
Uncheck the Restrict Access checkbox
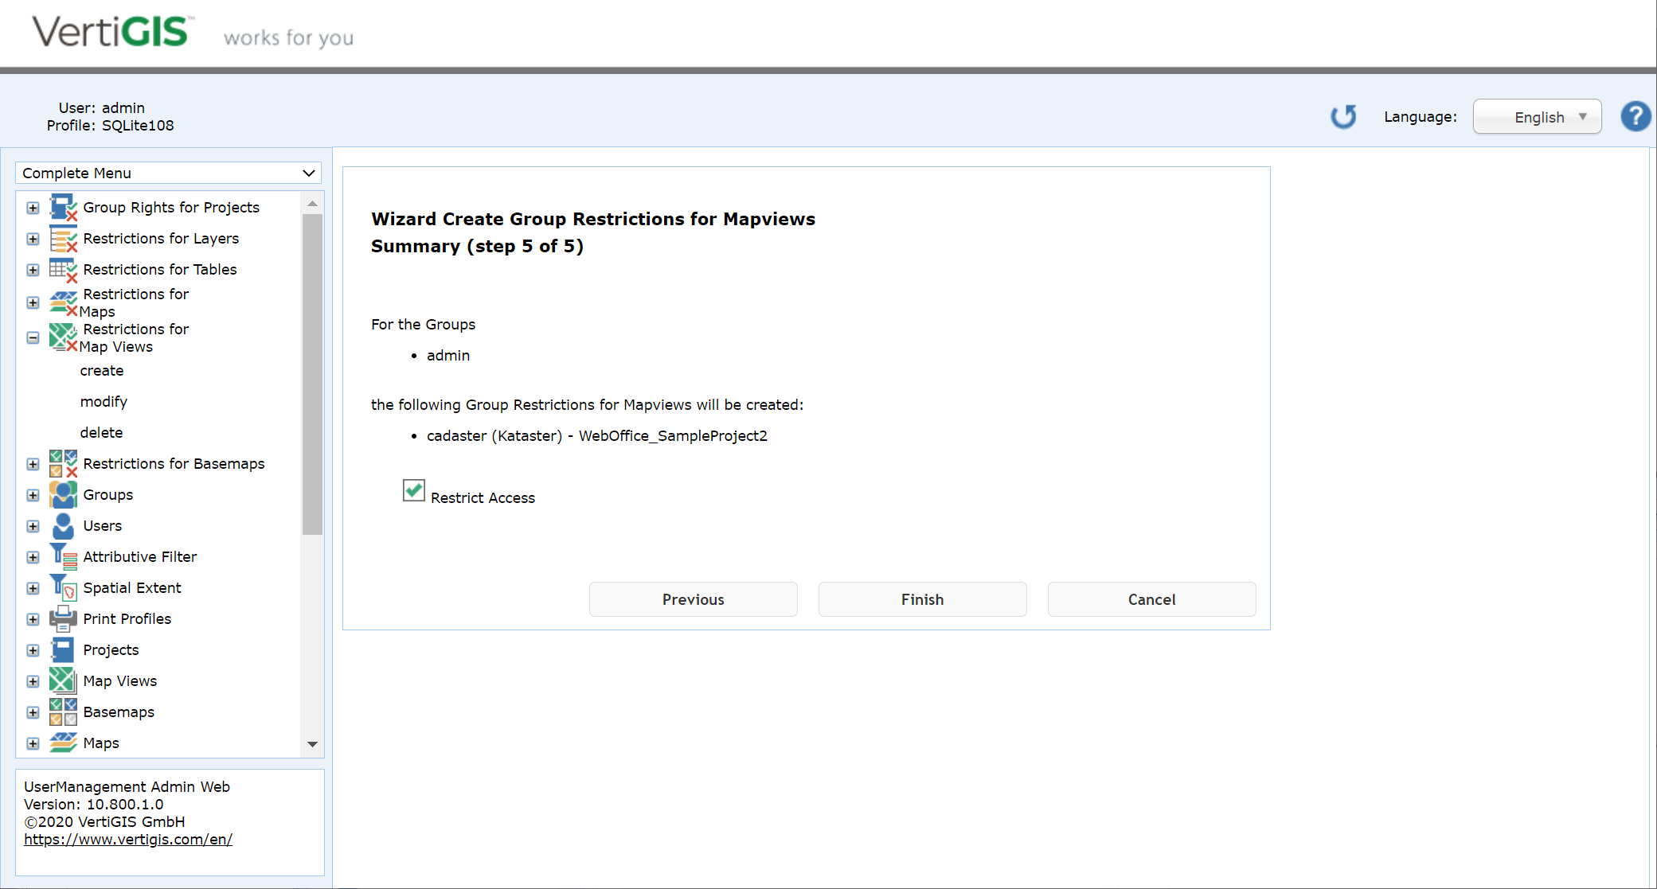pyautogui.click(x=413, y=491)
